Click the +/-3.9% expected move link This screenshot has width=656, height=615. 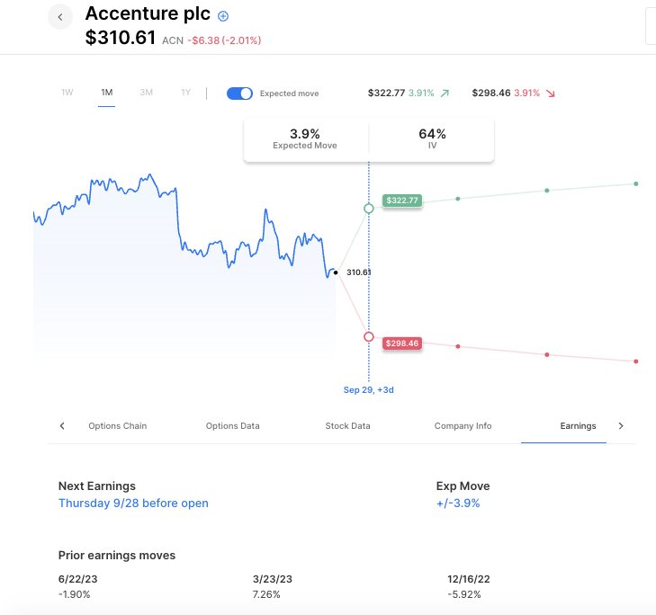click(458, 504)
